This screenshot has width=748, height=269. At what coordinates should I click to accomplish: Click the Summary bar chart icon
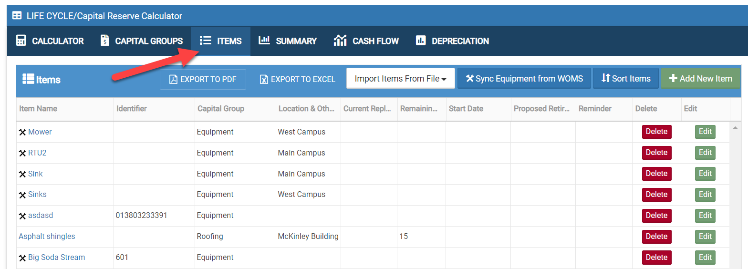[x=264, y=41]
